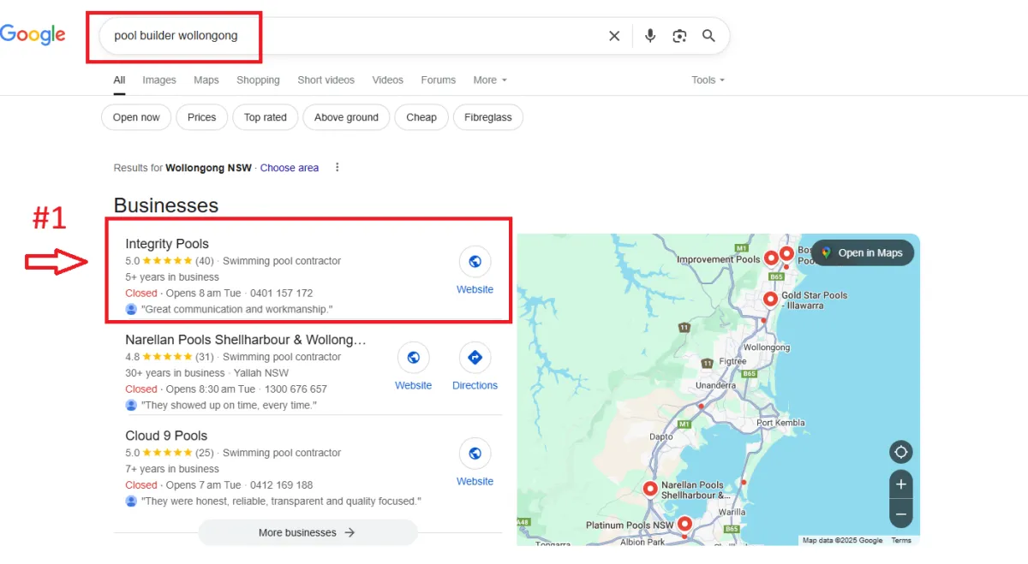Viewport: 1028px width, 564px height.
Task: Expand the More search categories dropdown
Action: pos(490,80)
